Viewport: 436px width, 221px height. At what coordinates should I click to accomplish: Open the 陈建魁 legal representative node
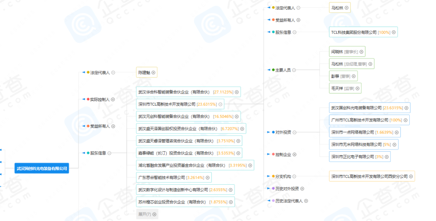coord(147,73)
